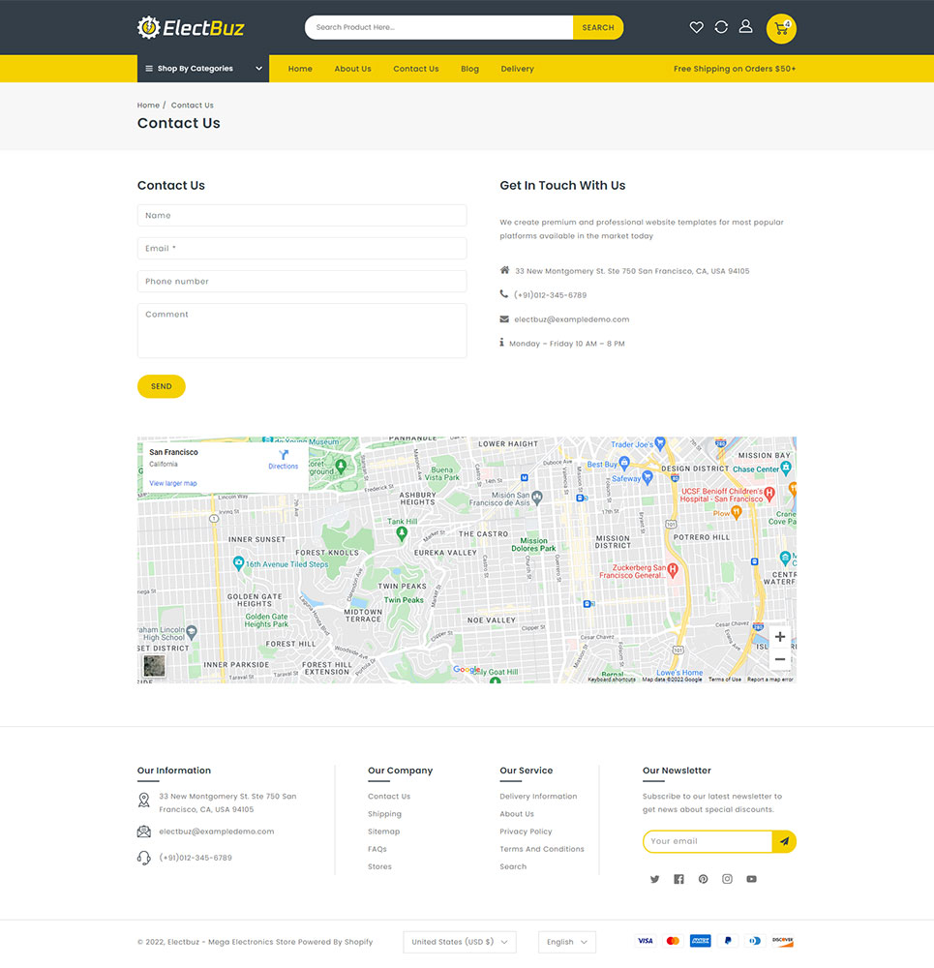Click the PayPal payment icon
This screenshot has width=934, height=968.
728,941
